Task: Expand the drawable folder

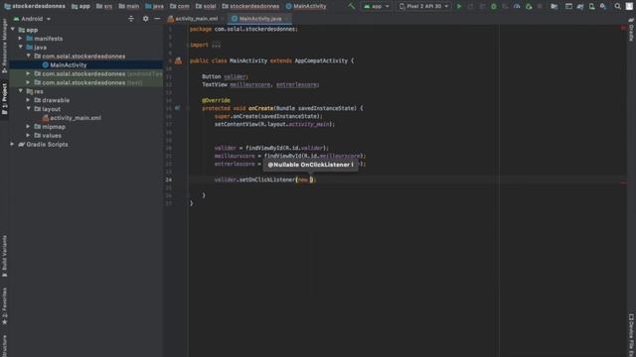Action: click(x=28, y=100)
